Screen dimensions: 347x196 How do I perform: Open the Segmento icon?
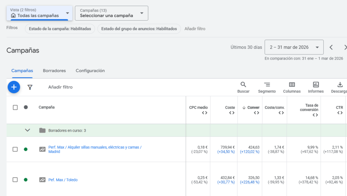point(267,85)
